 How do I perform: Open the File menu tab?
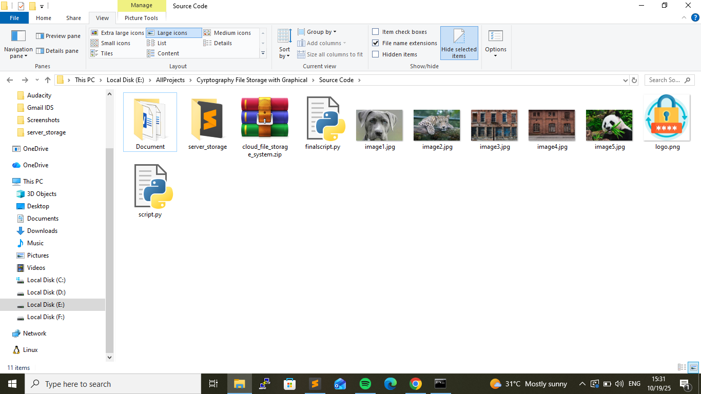(14, 18)
